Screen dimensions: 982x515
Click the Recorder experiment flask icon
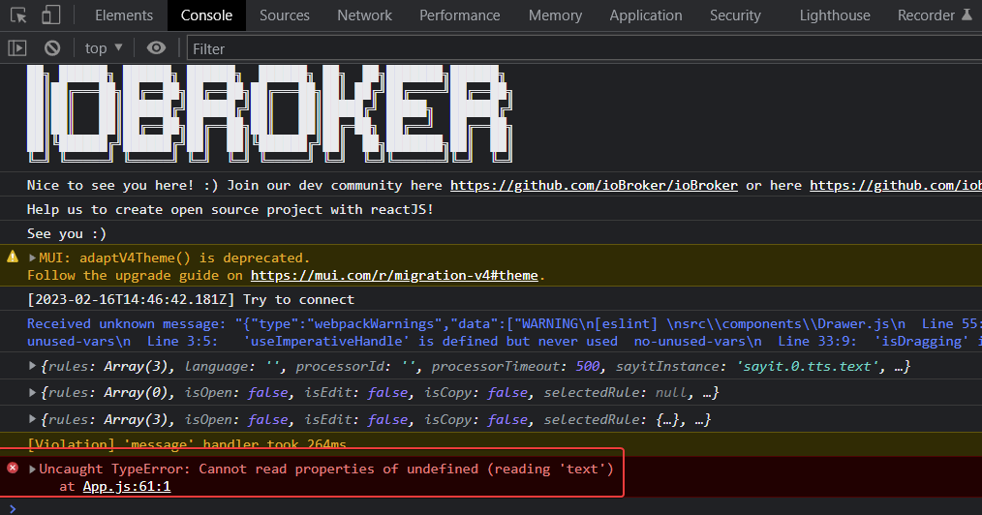[x=967, y=15]
